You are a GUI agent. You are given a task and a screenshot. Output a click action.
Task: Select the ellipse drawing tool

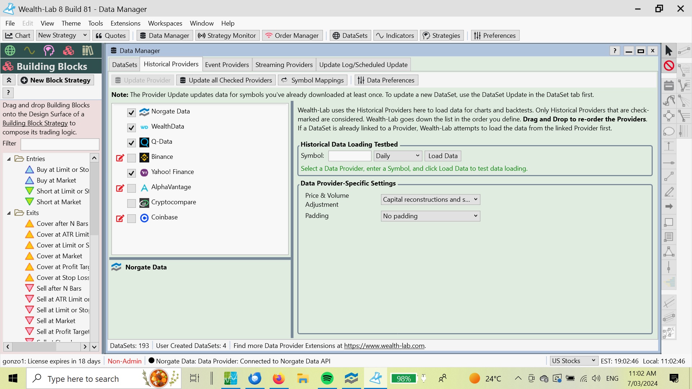(x=669, y=131)
